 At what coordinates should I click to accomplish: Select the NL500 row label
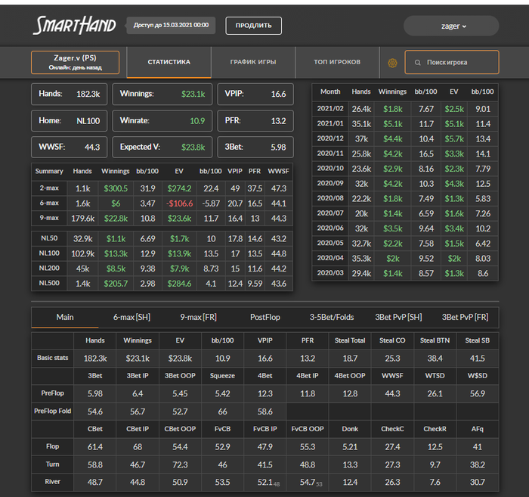tap(49, 283)
